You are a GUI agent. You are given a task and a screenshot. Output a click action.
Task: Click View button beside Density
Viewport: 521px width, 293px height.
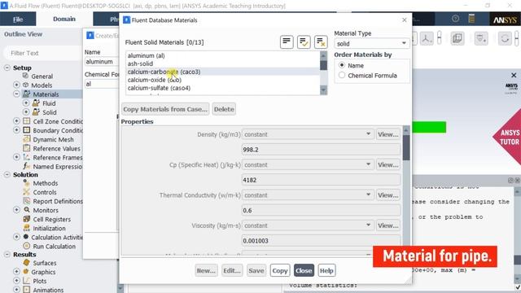point(387,134)
